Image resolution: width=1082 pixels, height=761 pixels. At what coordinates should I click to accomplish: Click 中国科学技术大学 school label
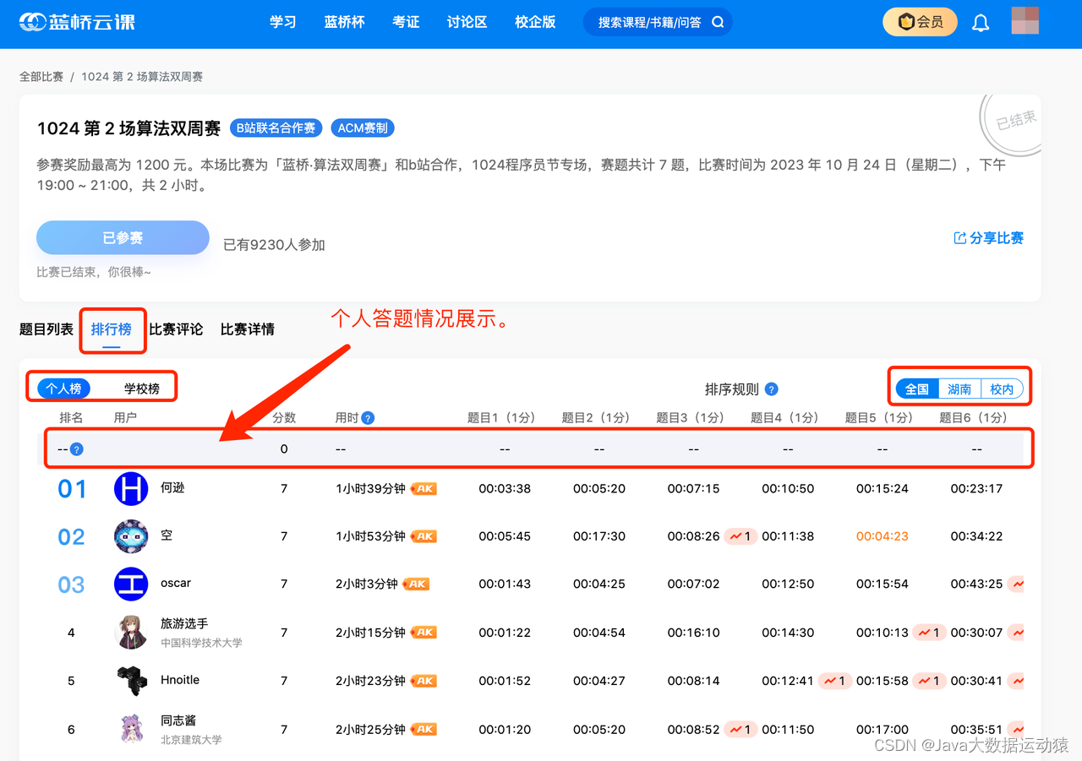(x=201, y=643)
